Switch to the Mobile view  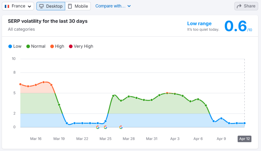78,6
